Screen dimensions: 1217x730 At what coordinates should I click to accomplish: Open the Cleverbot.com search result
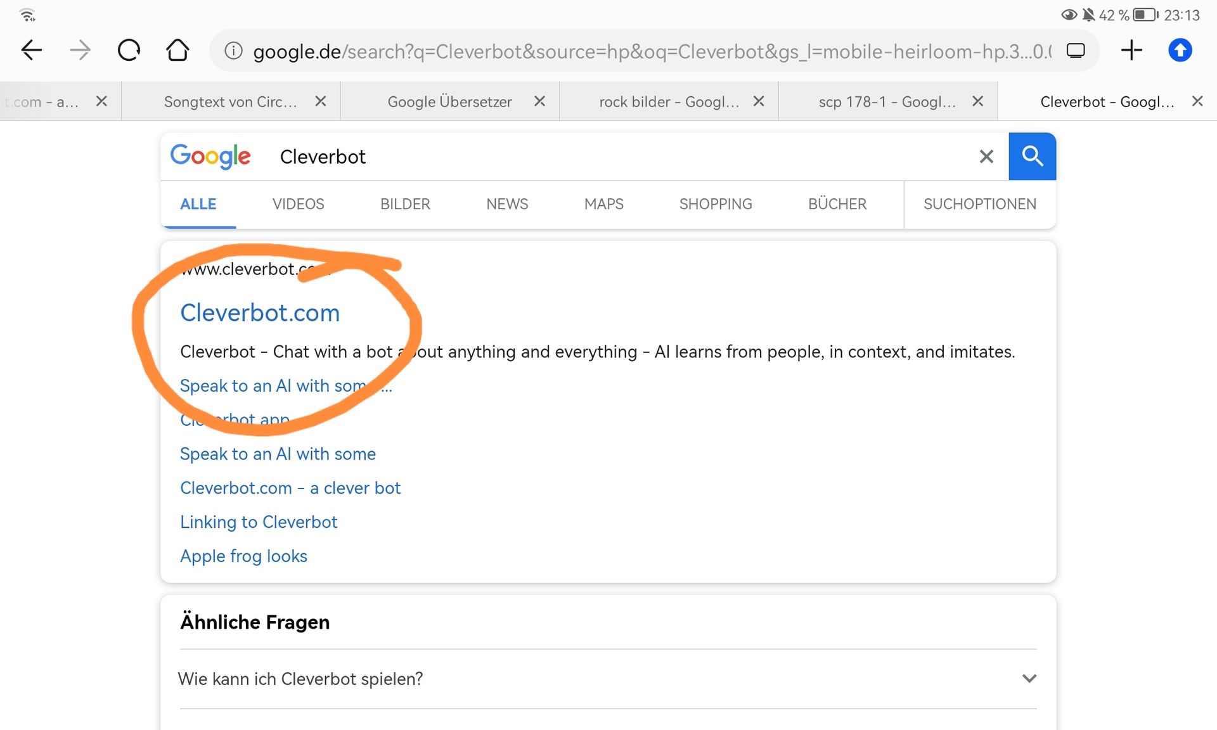click(260, 313)
